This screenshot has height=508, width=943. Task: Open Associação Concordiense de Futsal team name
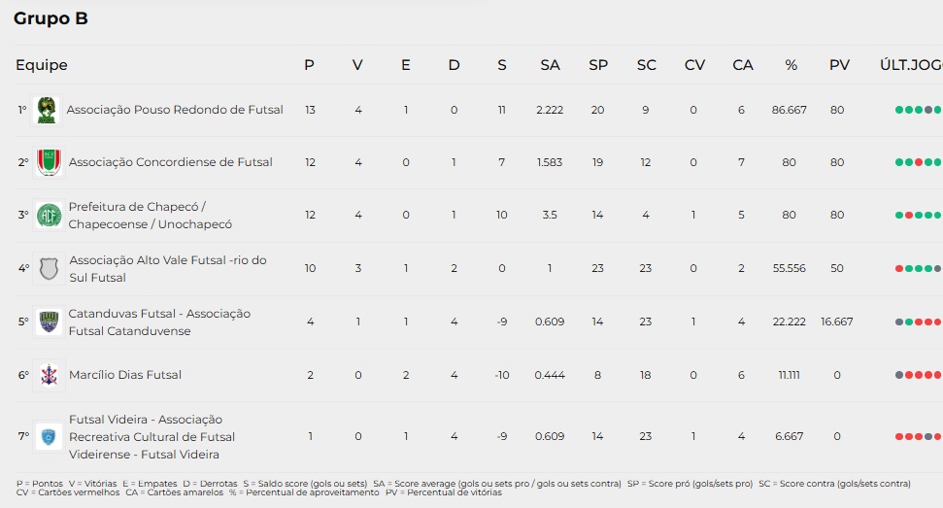(x=170, y=161)
